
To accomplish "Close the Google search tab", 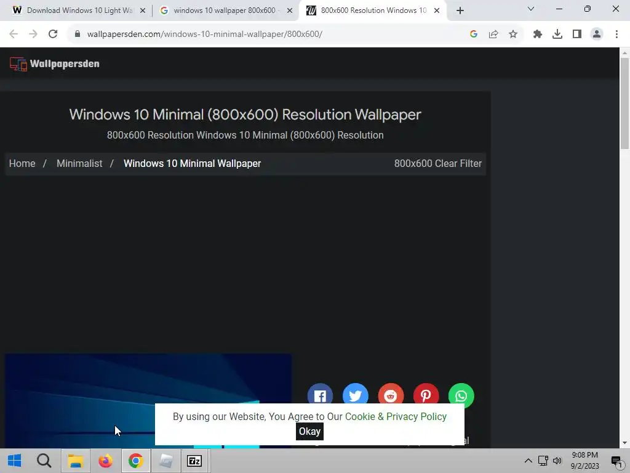I will pyautogui.click(x=290, y=10).
